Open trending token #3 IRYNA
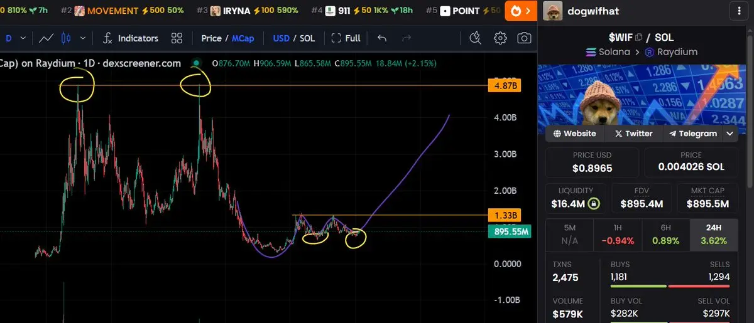The width and height of the screenshot is (754, 323). (x=248, y=11)
